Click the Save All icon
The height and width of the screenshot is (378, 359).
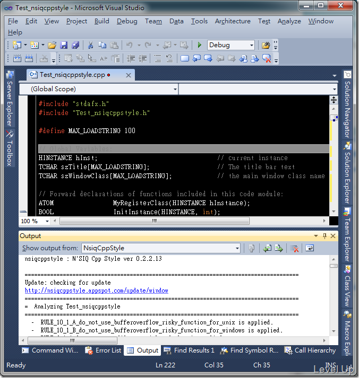(x=75, y=45)
